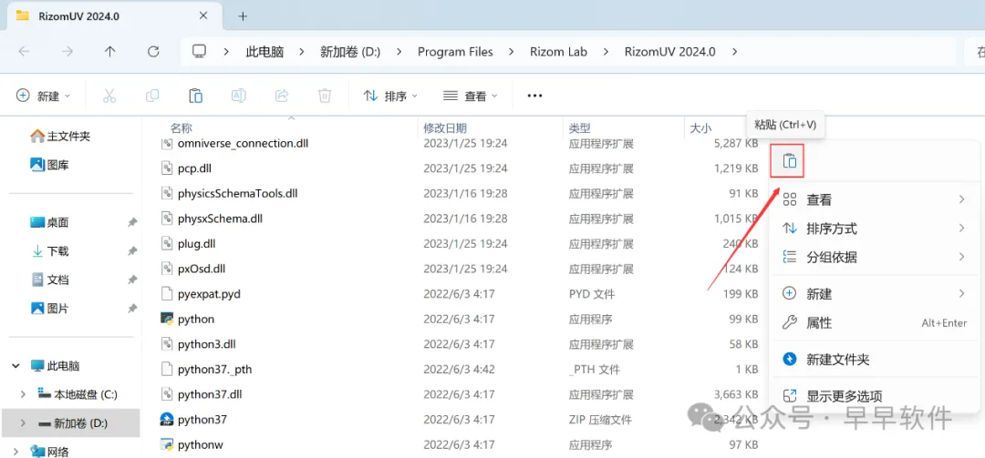Unpin 桌面 via its pin icon
This screenshot has height=458, width=985.
coord(132,222)
